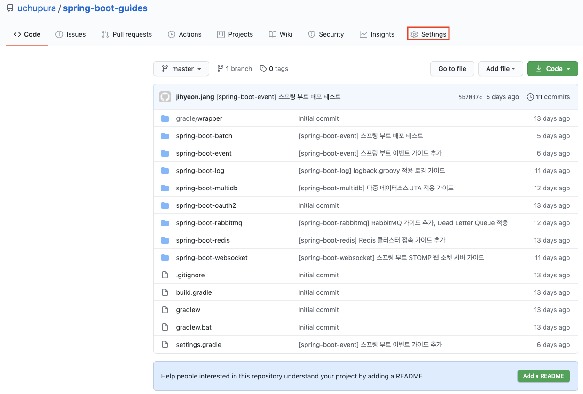This screenshot has width=583, height=394.
Task: Open the settings.gradle file
Action: click(199, 345)
